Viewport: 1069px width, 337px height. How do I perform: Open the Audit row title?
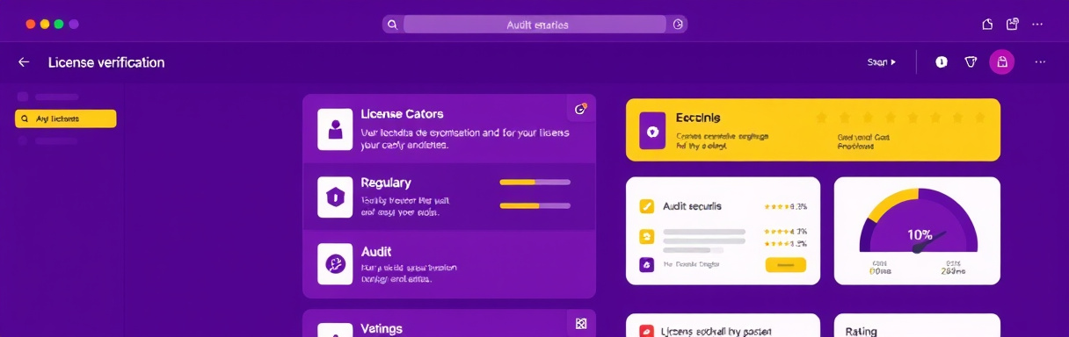[376, 251]
